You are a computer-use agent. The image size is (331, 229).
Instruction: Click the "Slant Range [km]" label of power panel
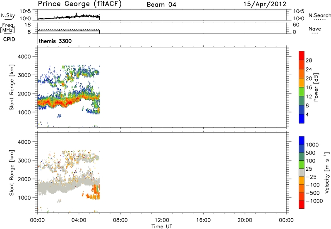click(x=12, y=87)
